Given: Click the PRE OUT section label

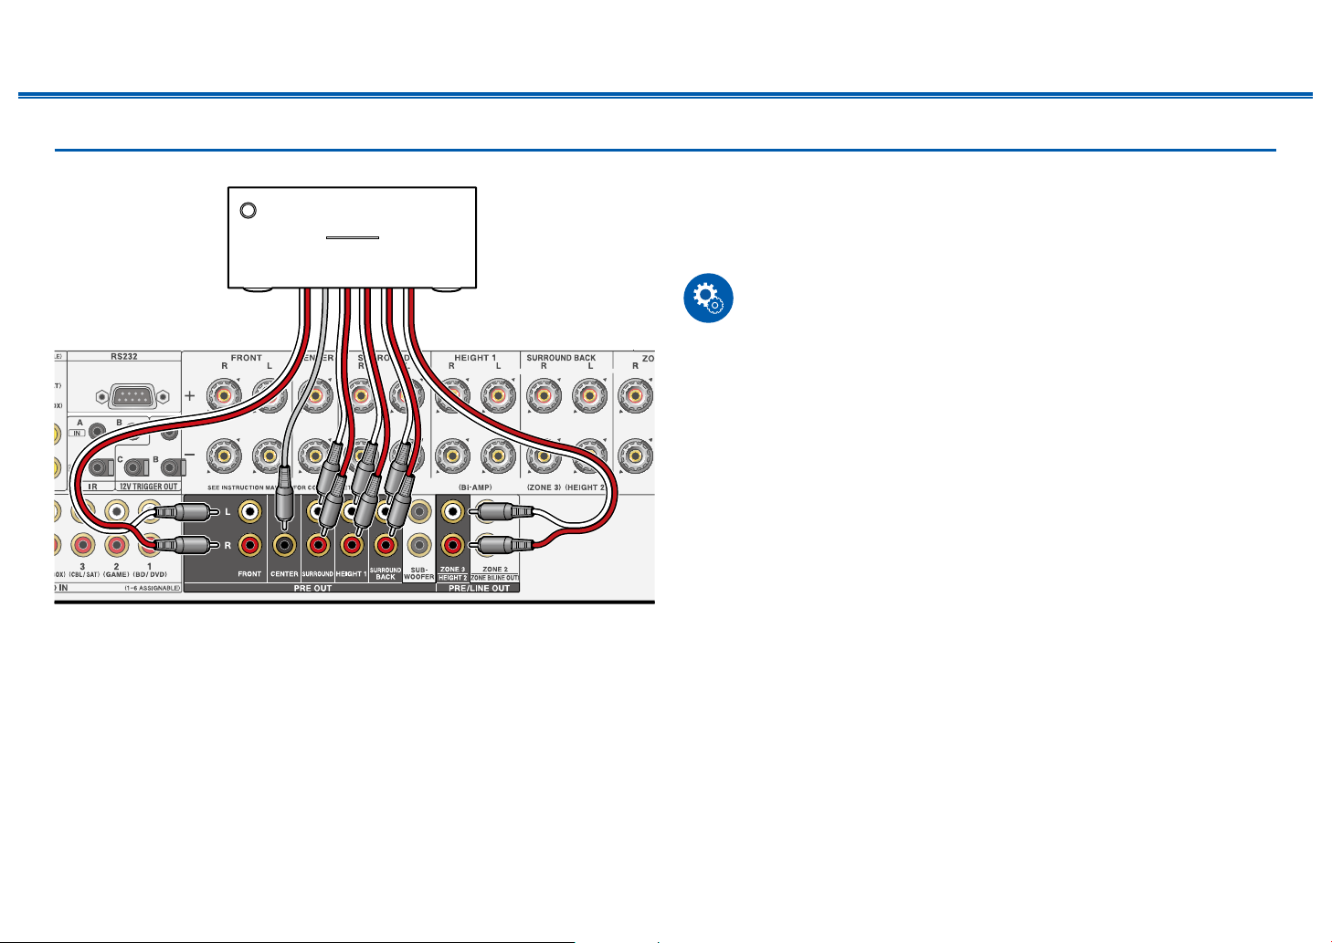Looking at the screenshot, I should pyautogui.click(x=313, y=589).
